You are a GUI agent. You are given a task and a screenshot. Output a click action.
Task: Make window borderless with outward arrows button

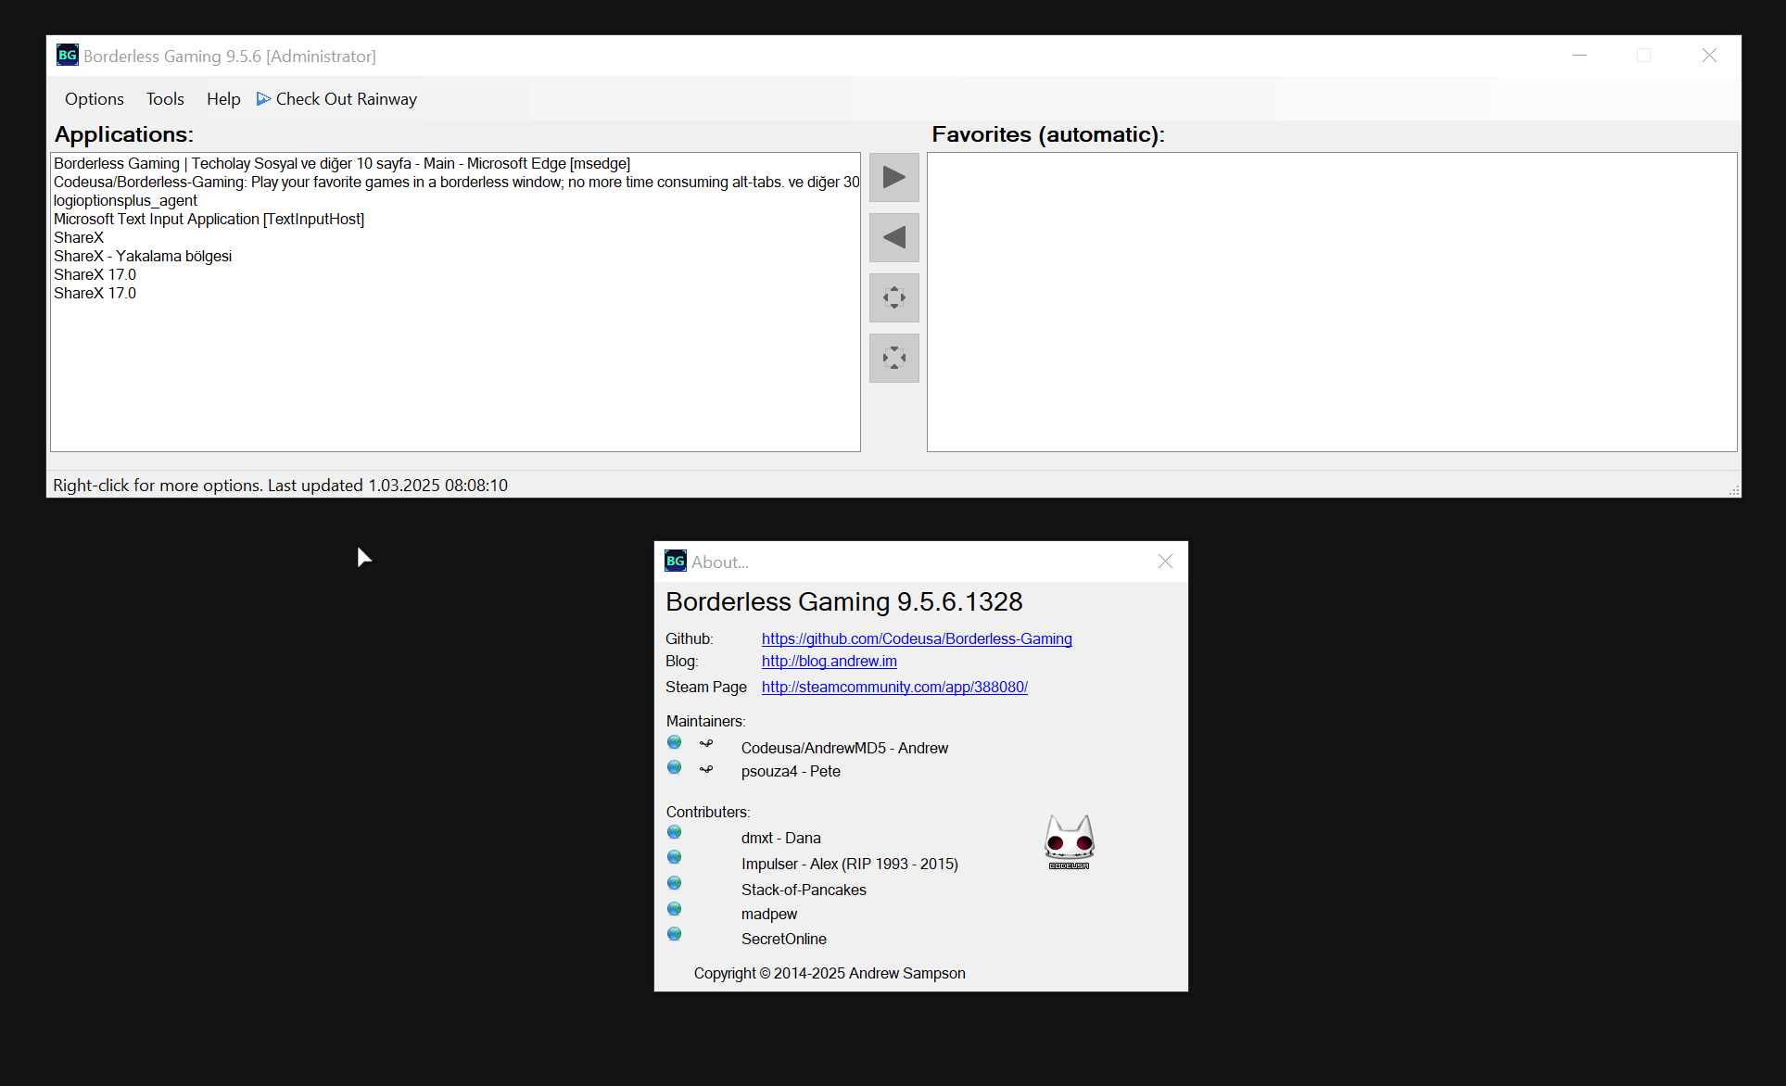(x=893, y=297)
